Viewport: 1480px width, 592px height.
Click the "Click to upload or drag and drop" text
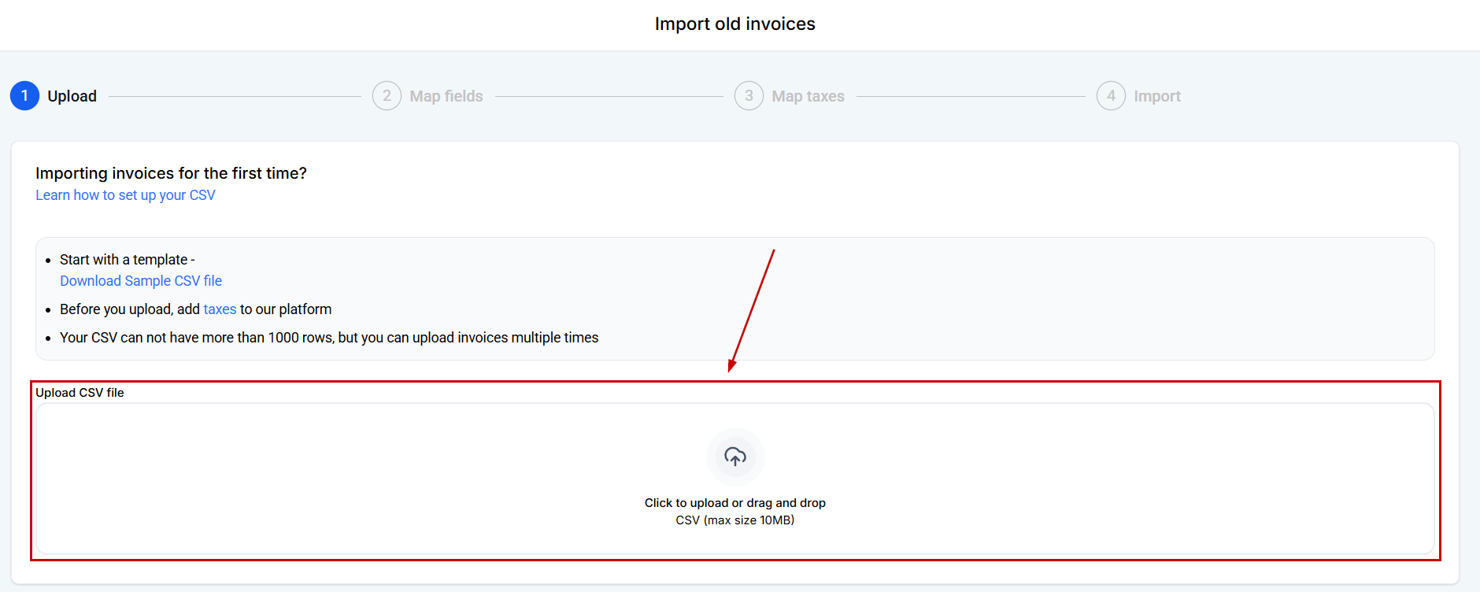click(735, 503)
